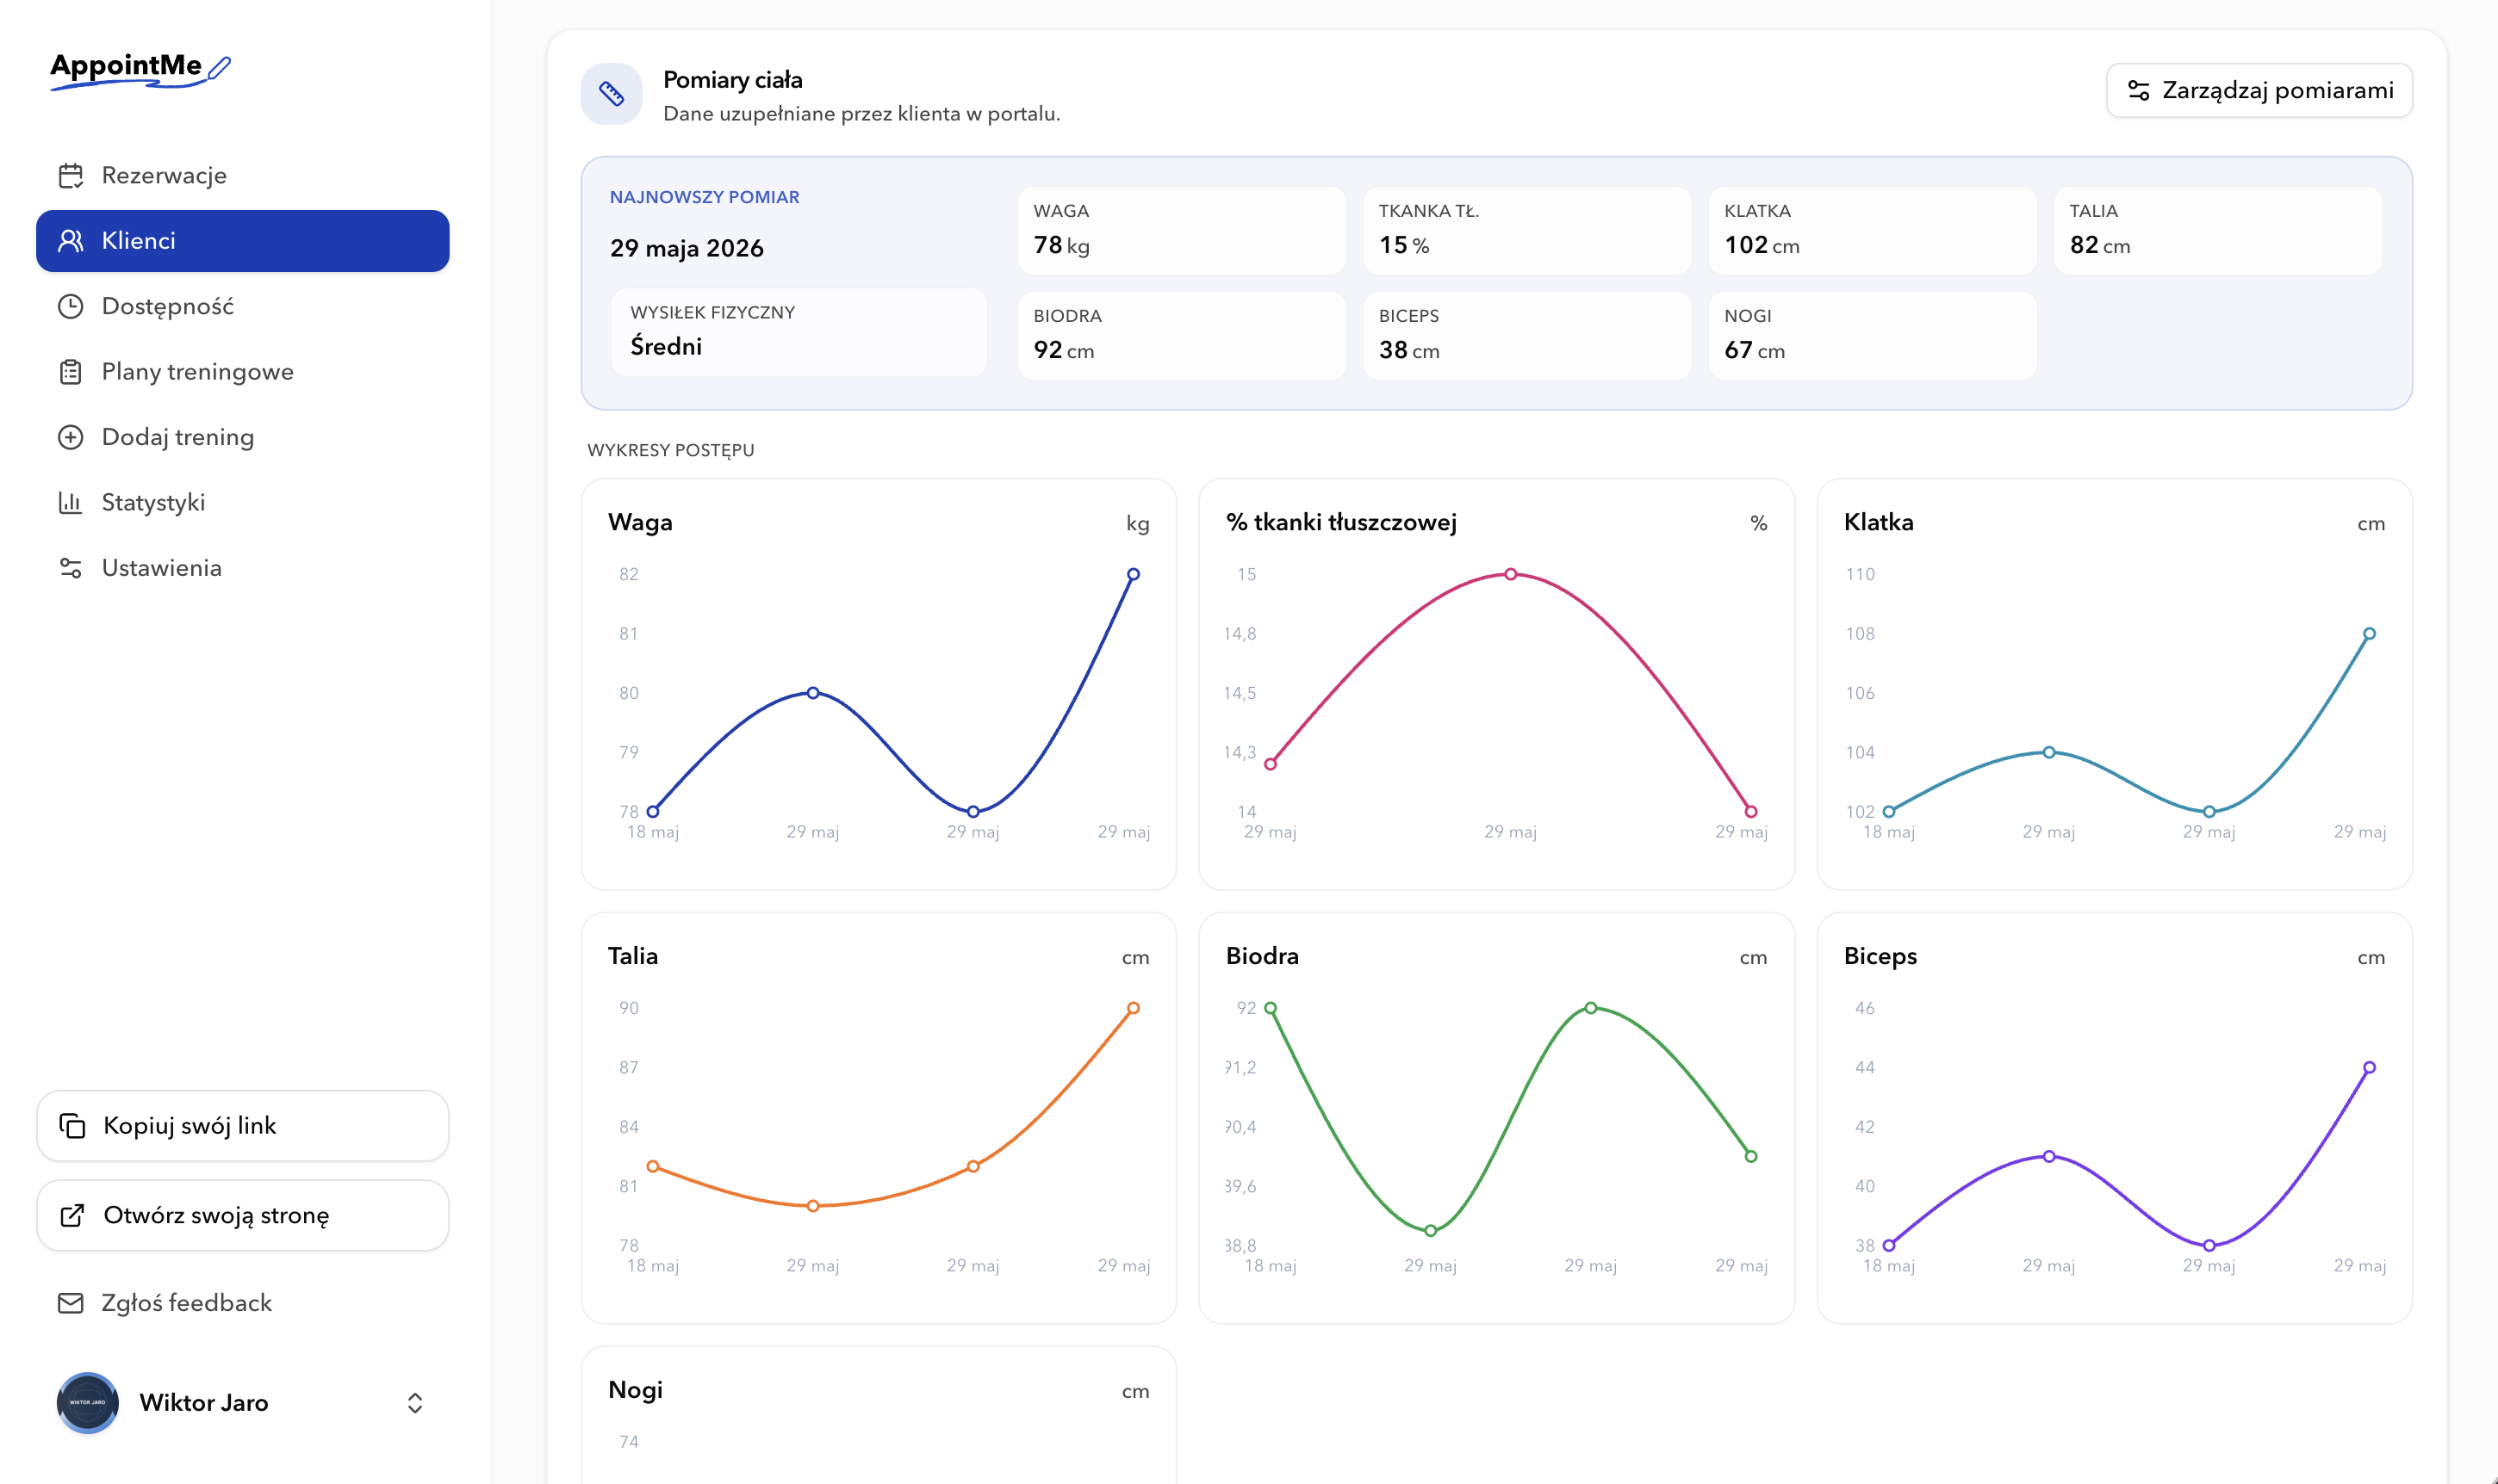Click the Dostępność clock icon
This screenshot has width=2498, height=1484.
[x=70, y=306]
